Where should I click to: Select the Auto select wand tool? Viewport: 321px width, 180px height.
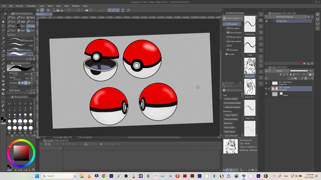pyautogui.click(x=3, y=39)
